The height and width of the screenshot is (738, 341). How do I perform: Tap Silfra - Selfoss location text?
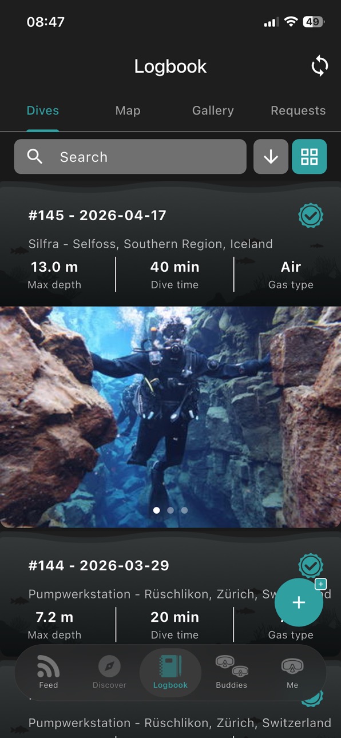(x=150, y=244)
